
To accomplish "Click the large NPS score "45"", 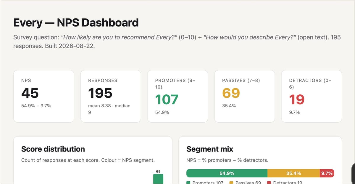I will 30,93.
